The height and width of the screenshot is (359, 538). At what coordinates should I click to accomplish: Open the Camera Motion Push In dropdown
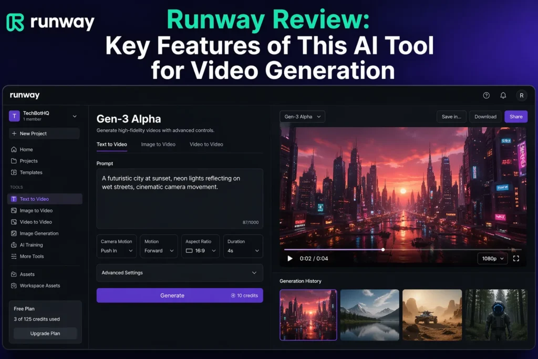(117, 246)
